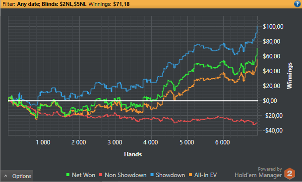Select the All-In EV legend label

click(205, 175)
